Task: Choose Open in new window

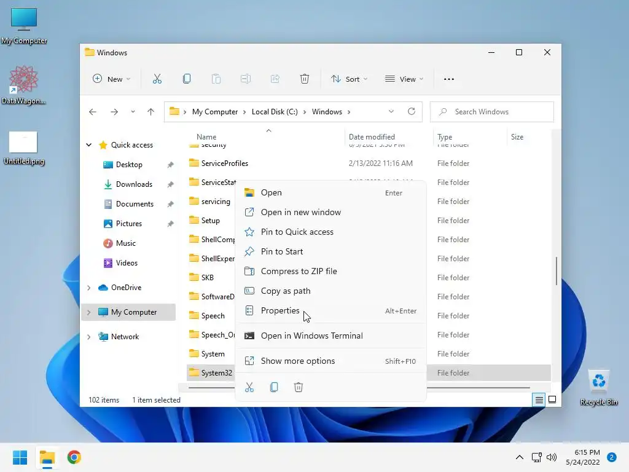Action: [330, 212]
